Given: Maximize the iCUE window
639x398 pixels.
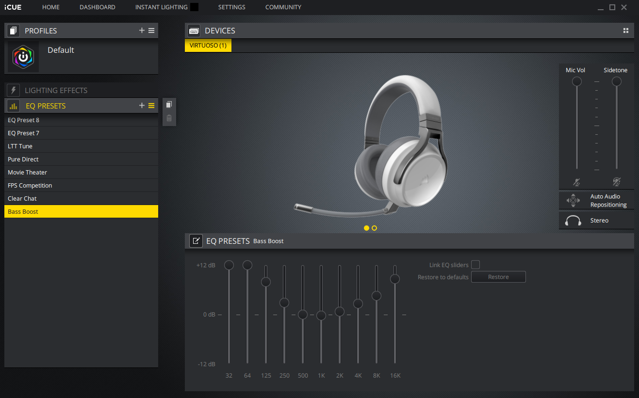Looking at the screenshot, I should (612, 7).
